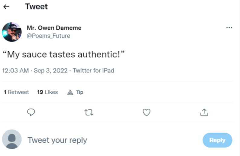Click the reply speech bubble icon

(31, 112)
